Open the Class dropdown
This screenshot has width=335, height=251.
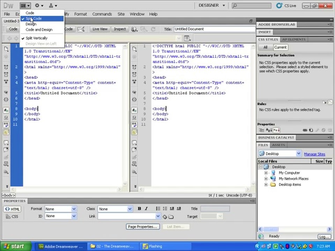(x=115, y=209)
